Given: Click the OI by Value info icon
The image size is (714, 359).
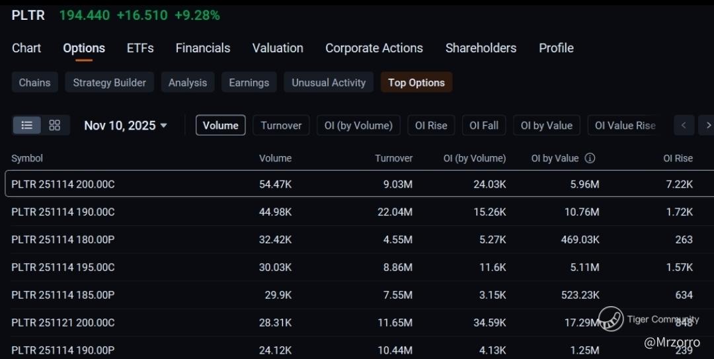Looking at the screenshot, I should [x=590, y=158].
